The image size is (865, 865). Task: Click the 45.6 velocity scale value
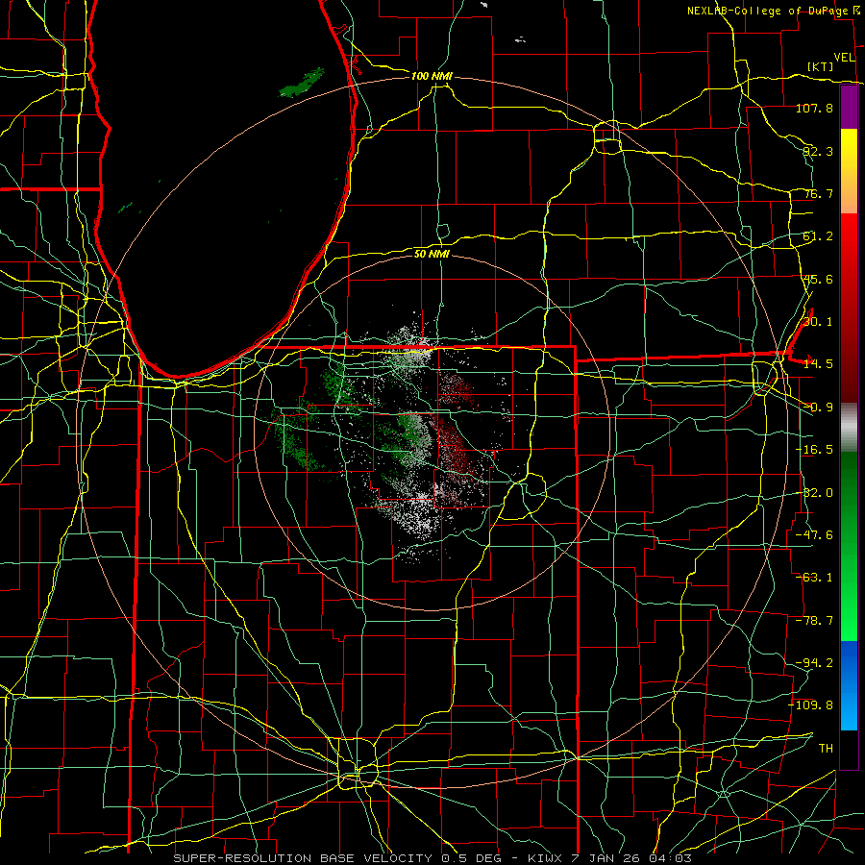click(818, 279)
